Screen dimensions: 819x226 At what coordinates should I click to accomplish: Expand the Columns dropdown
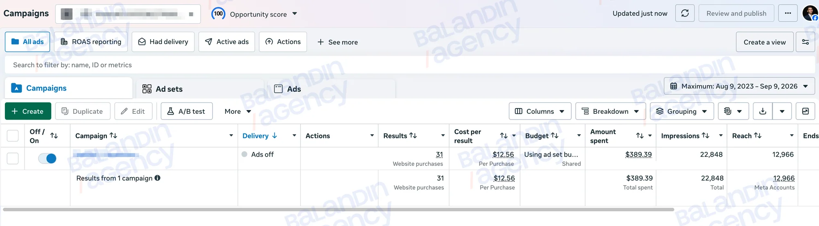point(540,111)
